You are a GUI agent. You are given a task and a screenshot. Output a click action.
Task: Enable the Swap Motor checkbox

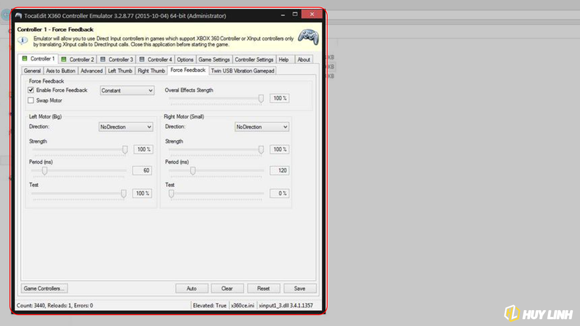click(x=31, y=101)
